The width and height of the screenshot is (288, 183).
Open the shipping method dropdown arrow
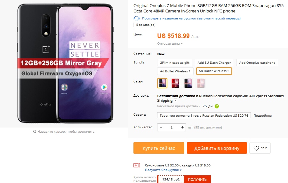point(175,100)
